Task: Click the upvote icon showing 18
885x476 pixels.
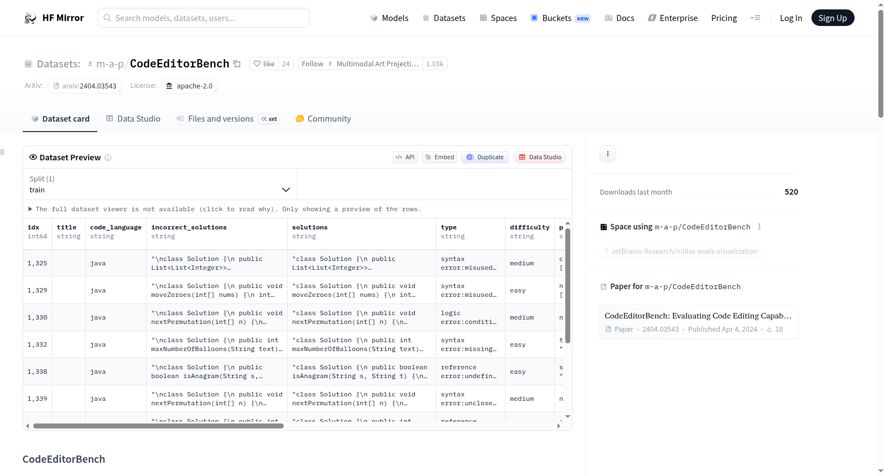Action: (x=769, y=329)
